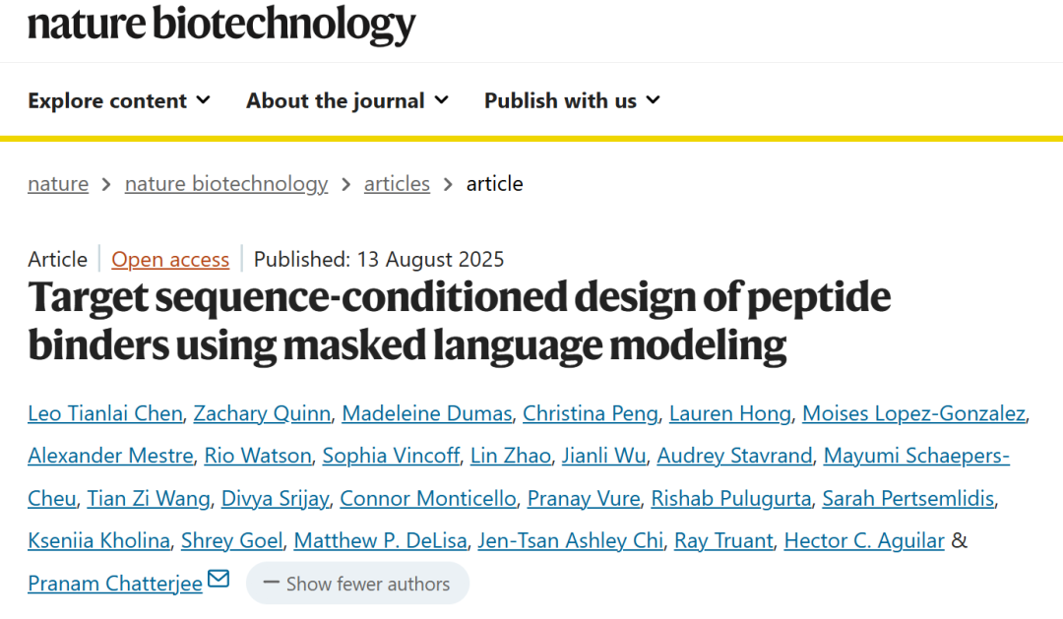
Task: Click the email envelope icon beside Pranam Chatterjee
Action: tap(219, 579)
